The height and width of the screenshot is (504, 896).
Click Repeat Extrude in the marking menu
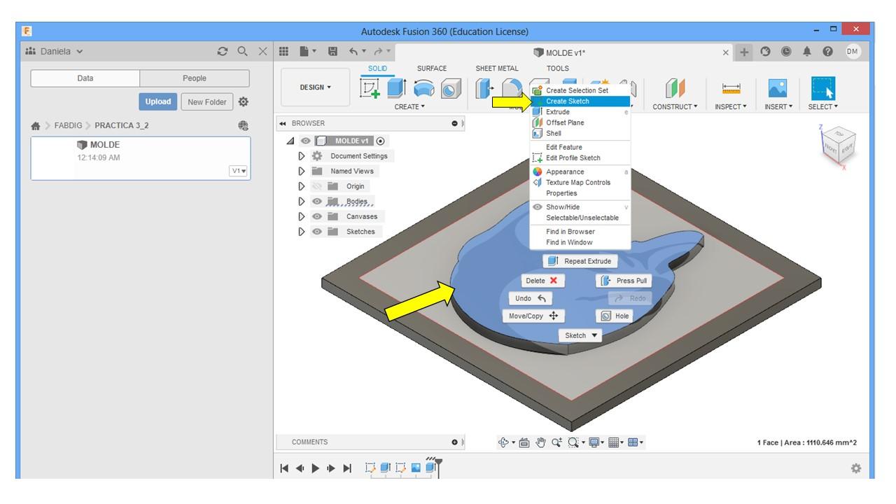[x=580, y=261]
